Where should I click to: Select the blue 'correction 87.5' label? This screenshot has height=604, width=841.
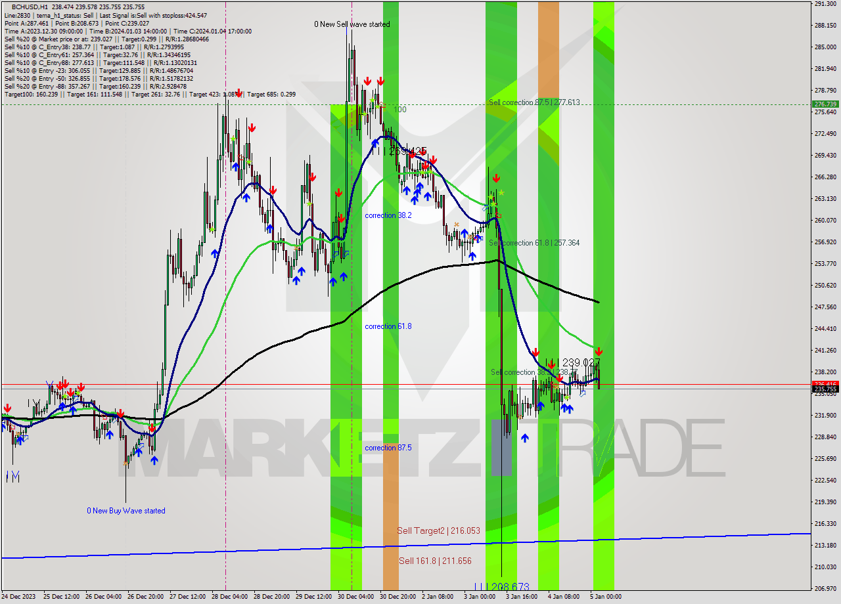pyautogui.click(x=388, y=448)
